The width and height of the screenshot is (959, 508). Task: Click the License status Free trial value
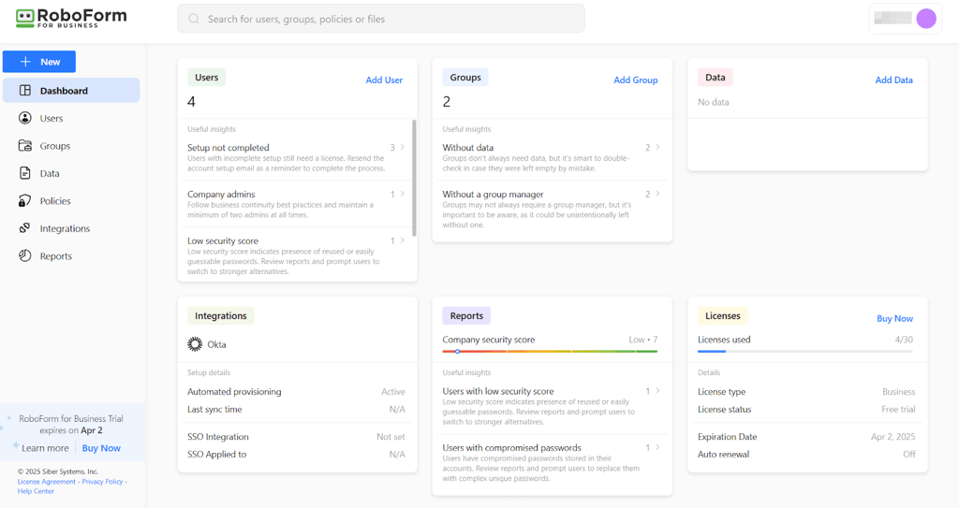tap(898, 410)
